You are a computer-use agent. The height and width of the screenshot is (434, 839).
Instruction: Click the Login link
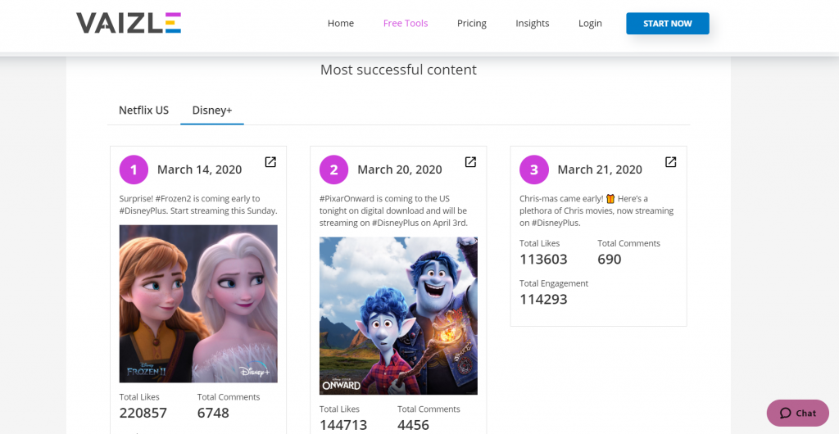click(x=590, y=23)
